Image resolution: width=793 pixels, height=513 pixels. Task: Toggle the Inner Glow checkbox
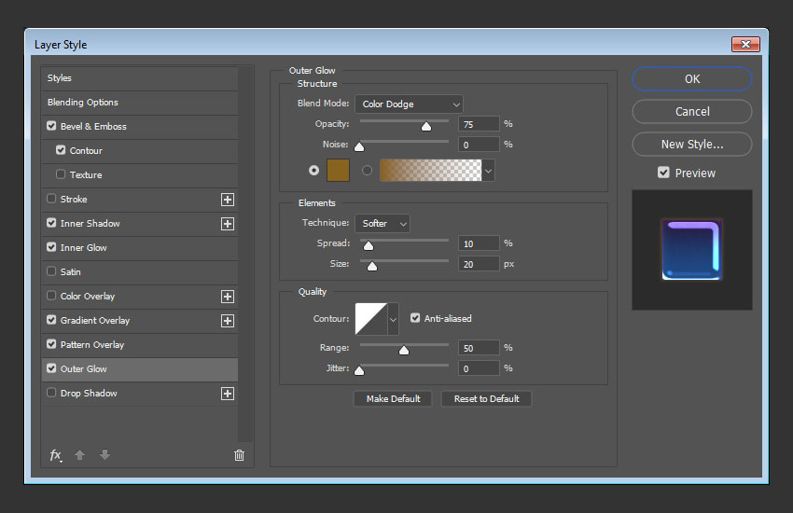point(51,247)
